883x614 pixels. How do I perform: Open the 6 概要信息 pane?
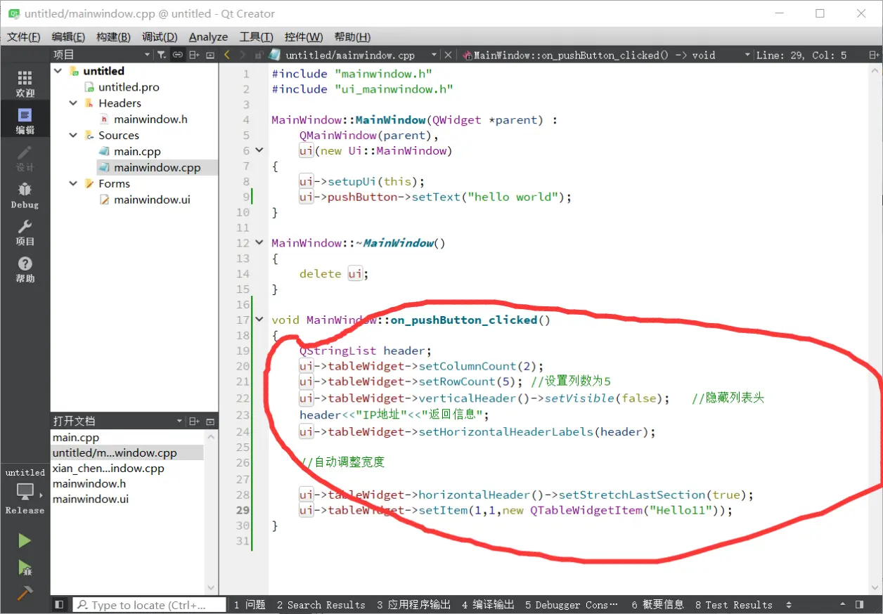pyautogui.click(x=657, y=605)
